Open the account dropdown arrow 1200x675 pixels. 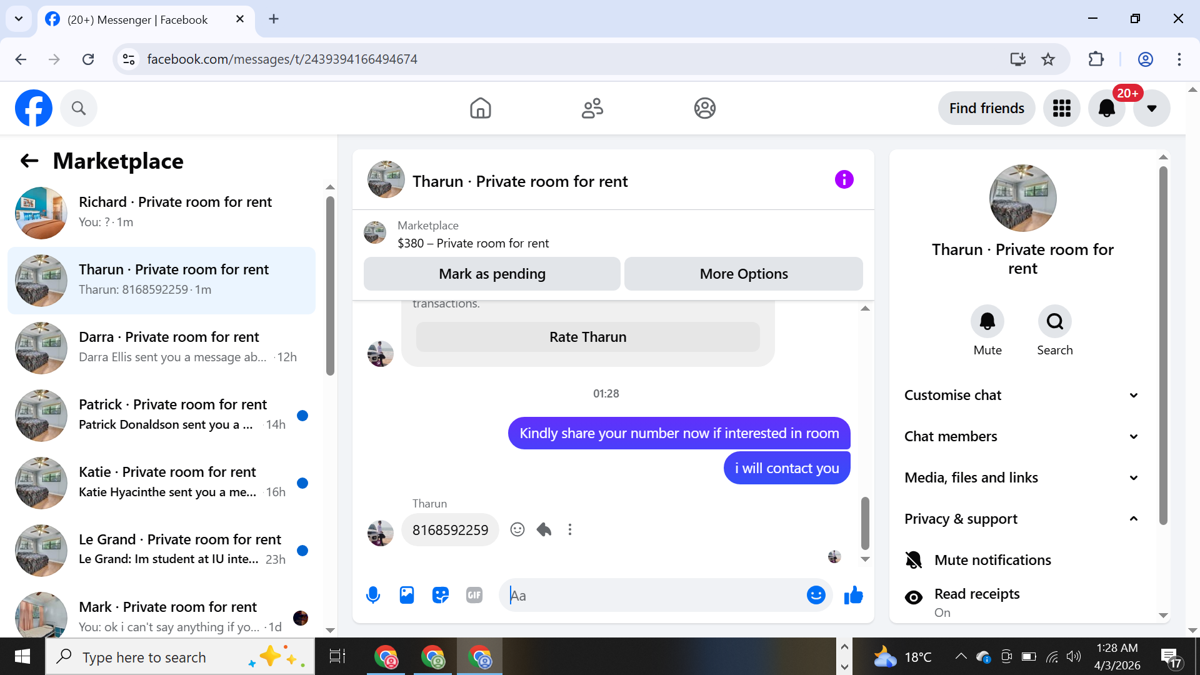(1152, 108)
